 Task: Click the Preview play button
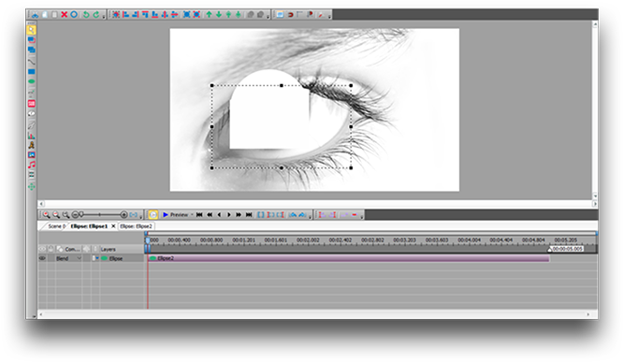click(x=175, y=215)
